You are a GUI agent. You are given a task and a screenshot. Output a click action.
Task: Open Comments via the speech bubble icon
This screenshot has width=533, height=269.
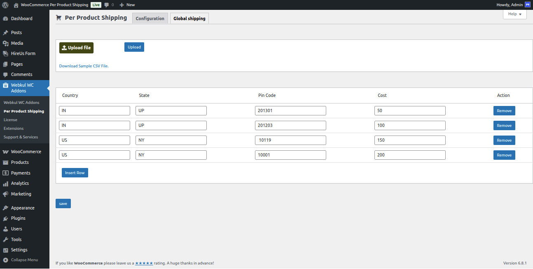pyautogui.click(x=106, y=5)
